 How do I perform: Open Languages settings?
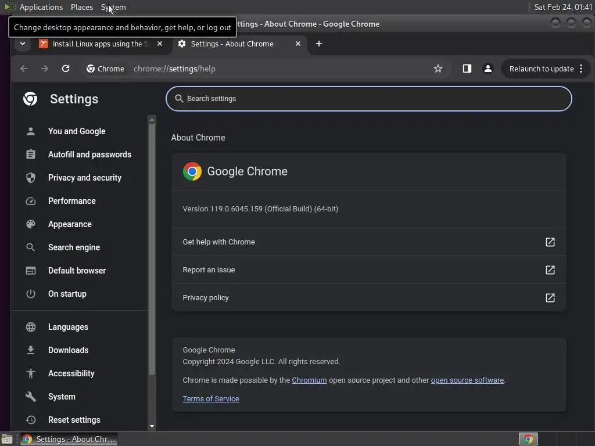(x=68, y=327)
